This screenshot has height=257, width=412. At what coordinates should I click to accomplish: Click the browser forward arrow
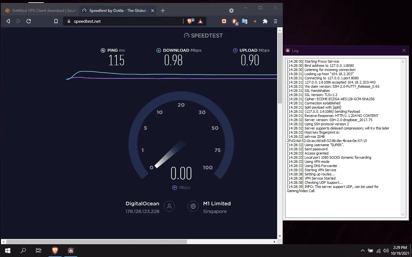coord(18,21)
